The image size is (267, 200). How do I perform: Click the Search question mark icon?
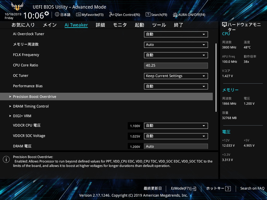pos(148,15)
